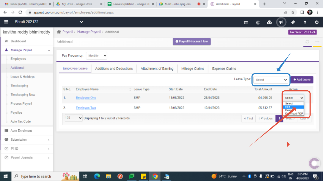Open the hamburger menu in the top bar
Image resolution: width=323 pixels, height=181 pixels.
click(x=6, y=22)
